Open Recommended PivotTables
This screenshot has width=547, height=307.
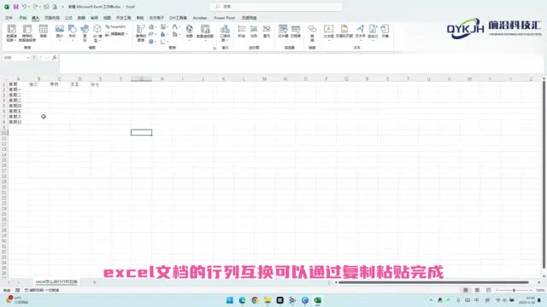coord(27,33)
